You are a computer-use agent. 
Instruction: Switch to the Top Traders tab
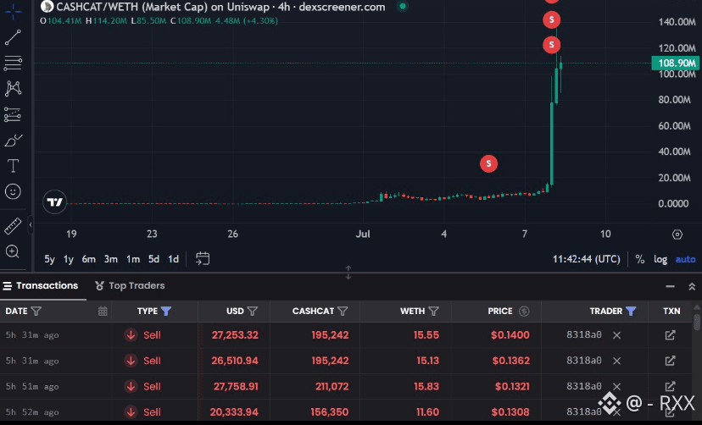tap(130, 285)
